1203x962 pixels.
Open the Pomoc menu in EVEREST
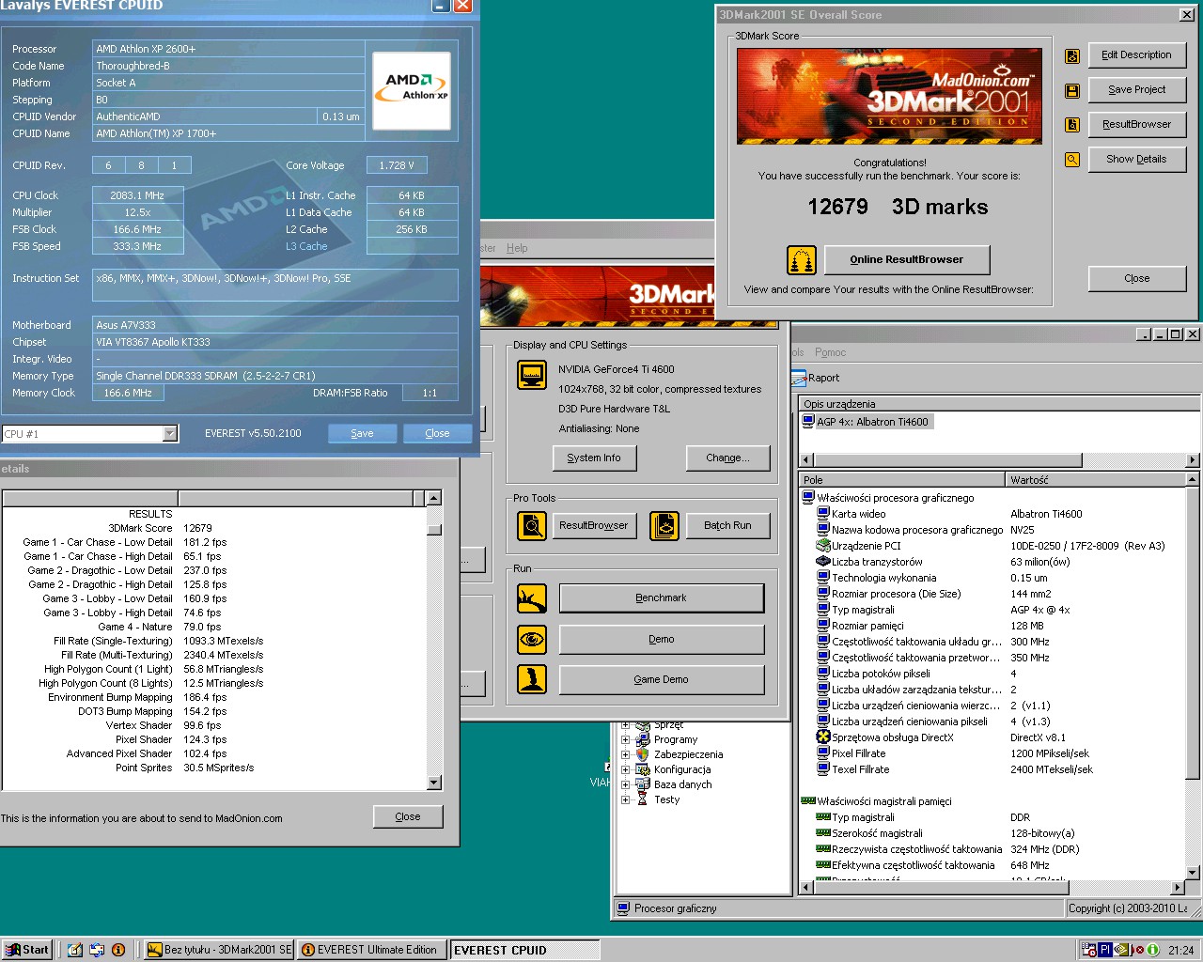coord(830,352)
